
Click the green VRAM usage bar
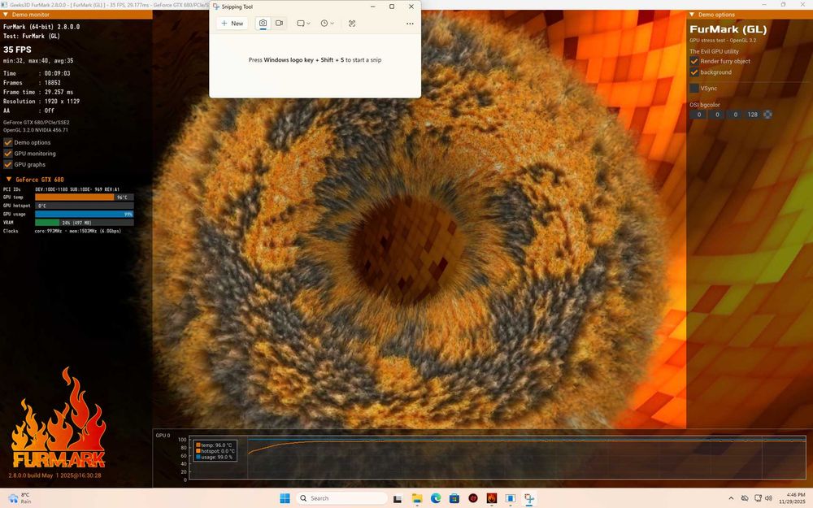pos(84,223)
